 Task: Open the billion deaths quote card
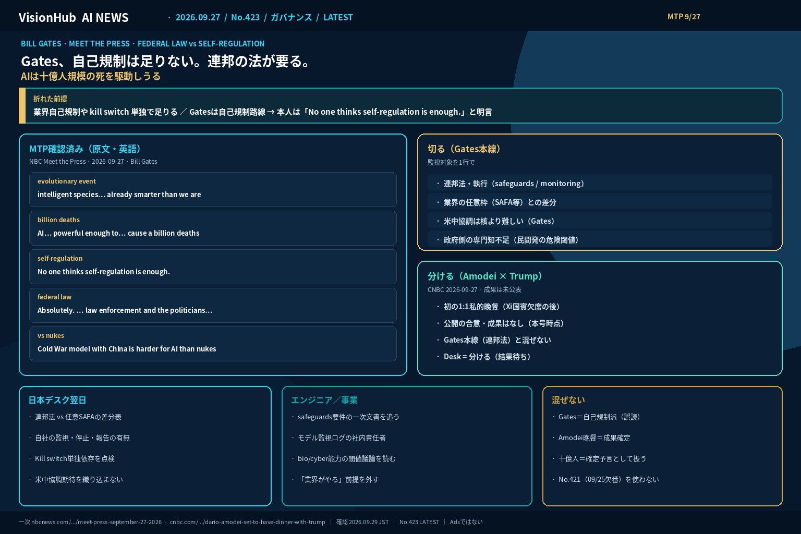[x=213, y=228]
